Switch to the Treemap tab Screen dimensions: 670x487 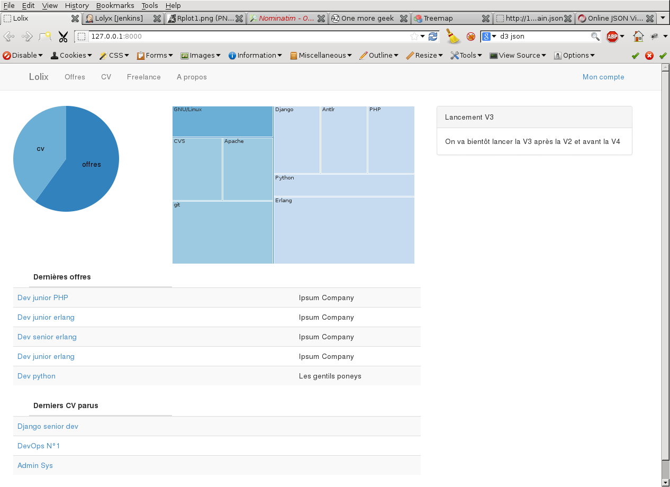438,18
